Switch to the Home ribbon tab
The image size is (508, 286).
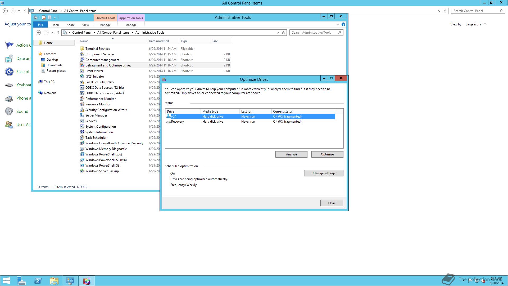(x=56, y=25)
